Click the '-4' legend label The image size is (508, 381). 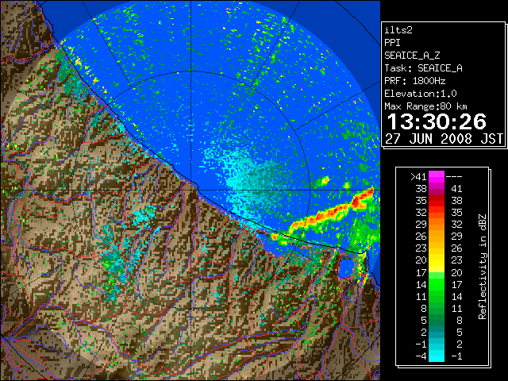tap(421, 356)
